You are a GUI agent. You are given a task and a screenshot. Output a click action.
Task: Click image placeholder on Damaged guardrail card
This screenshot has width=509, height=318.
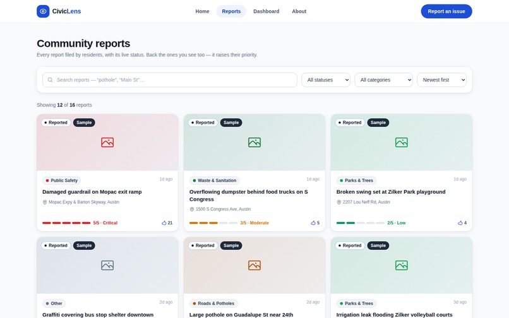107,142
